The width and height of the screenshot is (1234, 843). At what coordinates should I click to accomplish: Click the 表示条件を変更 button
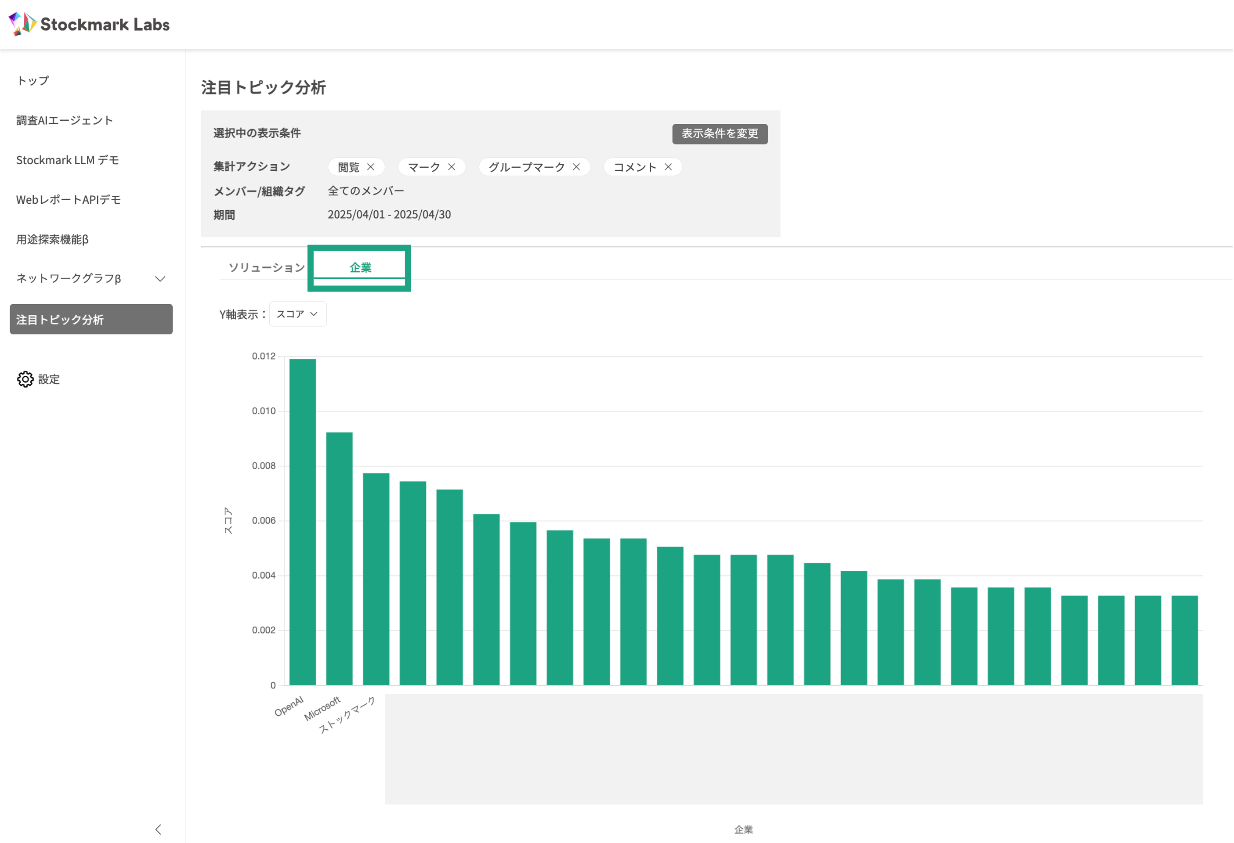tap(720, 134)
